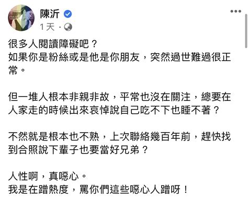Click the scrollbar track below the thumb

click(x=246, y=122)
